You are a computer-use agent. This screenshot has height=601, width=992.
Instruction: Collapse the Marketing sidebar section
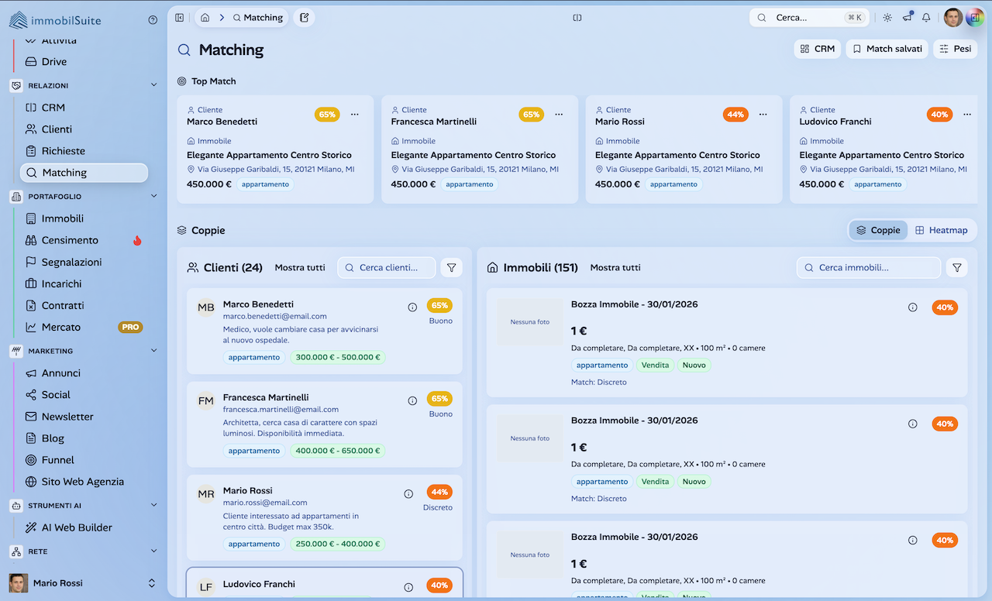tap(153, 351)
